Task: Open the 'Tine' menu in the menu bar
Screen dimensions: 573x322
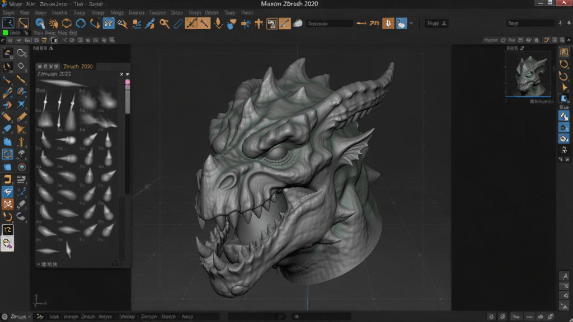Action: pyautogui.click(x=25, y=12)
